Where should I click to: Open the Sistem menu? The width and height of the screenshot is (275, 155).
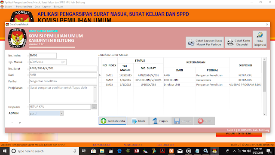(x=8, y=7)
